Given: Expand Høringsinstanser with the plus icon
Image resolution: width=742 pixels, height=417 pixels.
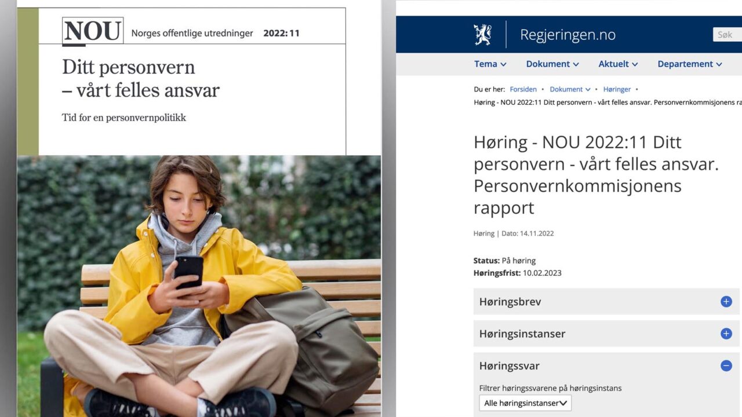Looking at the screenshot, I should [726, 334].
